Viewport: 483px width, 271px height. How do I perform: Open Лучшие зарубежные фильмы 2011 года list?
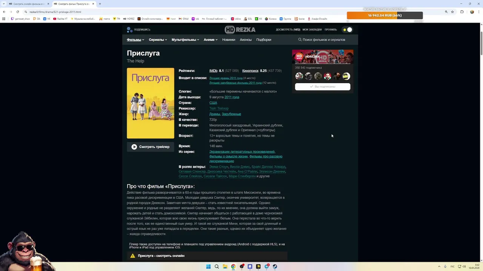(235, 82)
